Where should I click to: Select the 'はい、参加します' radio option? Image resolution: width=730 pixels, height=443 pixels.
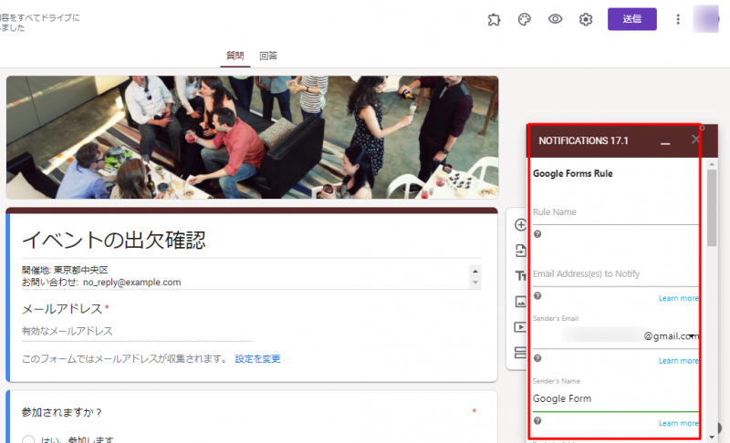28,439
